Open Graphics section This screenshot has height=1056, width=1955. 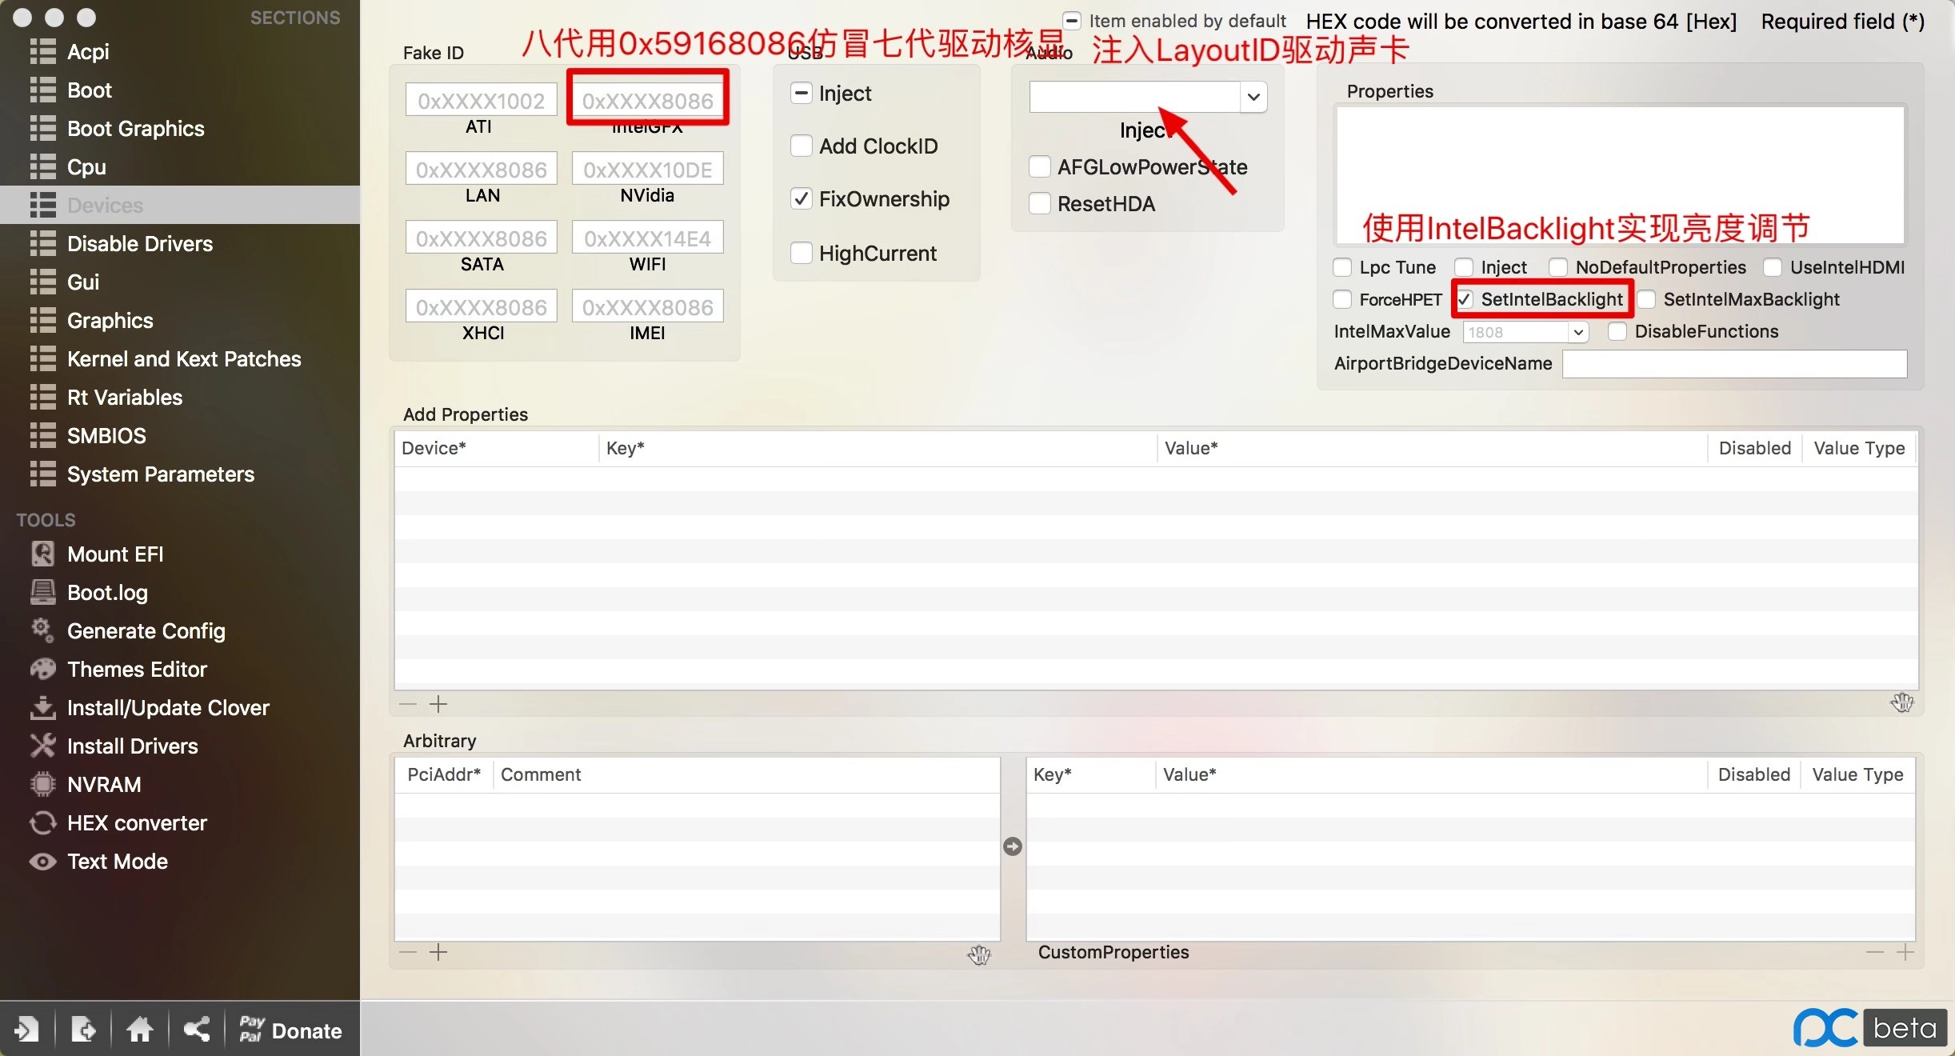point(110,320)
